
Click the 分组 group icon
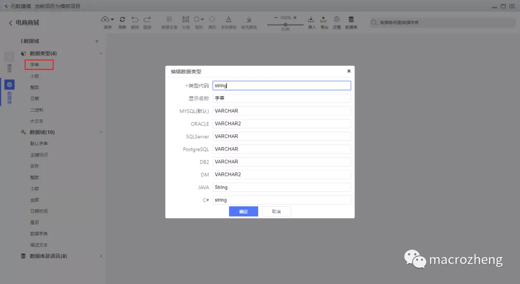tap(185, 19)
